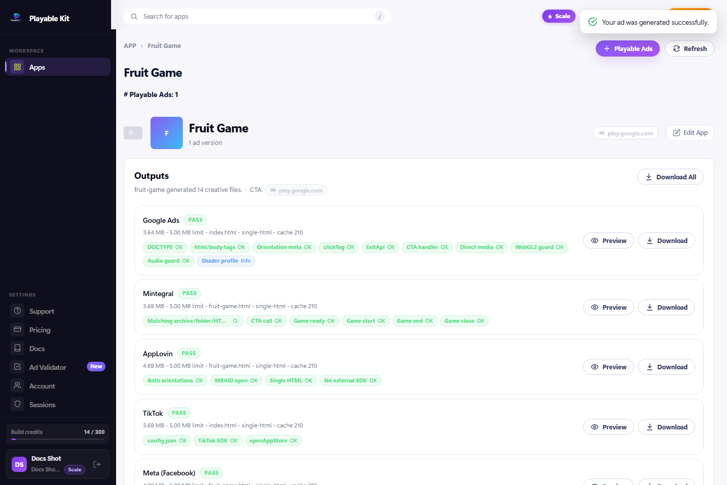Preview the TikTok output
727x485 pixels.
coord(608,427)
